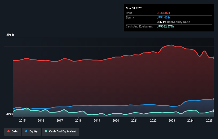Click the Mar 31 2025 tooltip date
The height and width of the screenshot is (139, 218).
[x=134, y=8]
